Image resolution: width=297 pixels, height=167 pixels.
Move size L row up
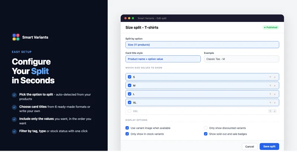point(270,94)
